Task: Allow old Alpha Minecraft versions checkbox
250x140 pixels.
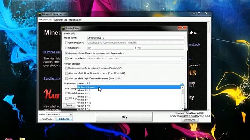Action: tap(66, 79)
